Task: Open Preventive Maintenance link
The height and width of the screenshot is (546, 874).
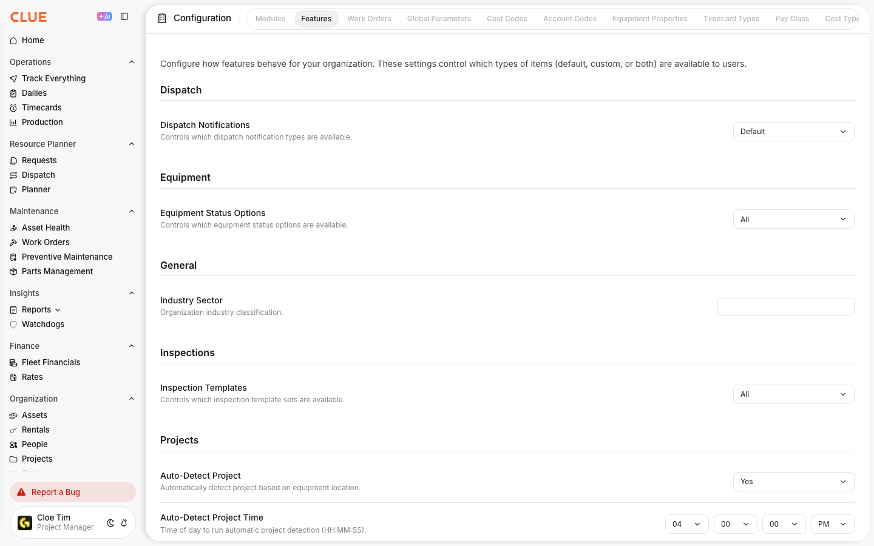Action: [x=67, y=257]
